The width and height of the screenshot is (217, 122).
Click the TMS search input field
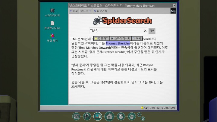[x=115, y=31]
